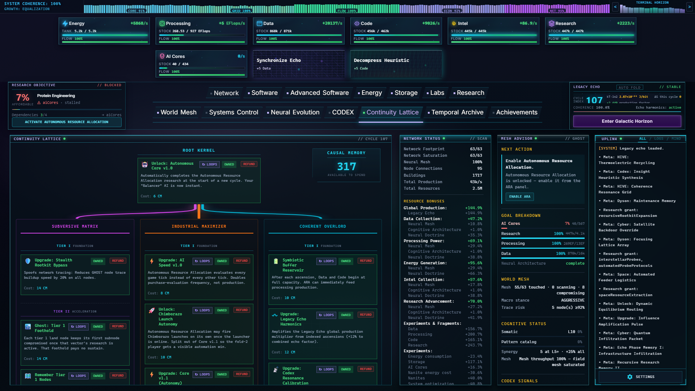Toggle the Auto Fold option
Screen dimensions: 695x391
[x=630, y=87]
